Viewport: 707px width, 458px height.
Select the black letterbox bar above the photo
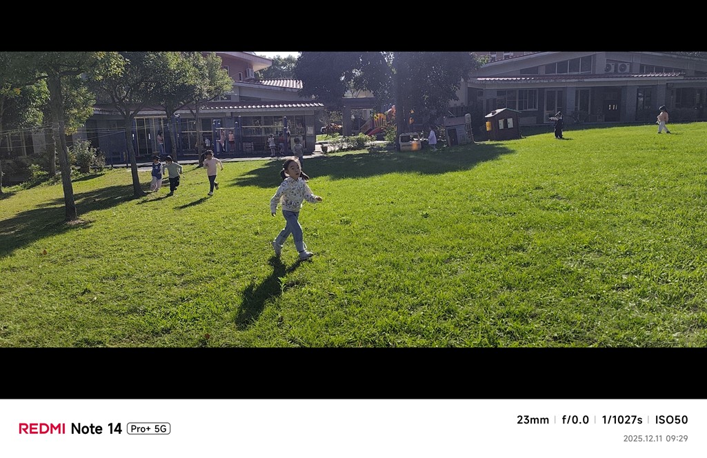(x=353, y=26)
